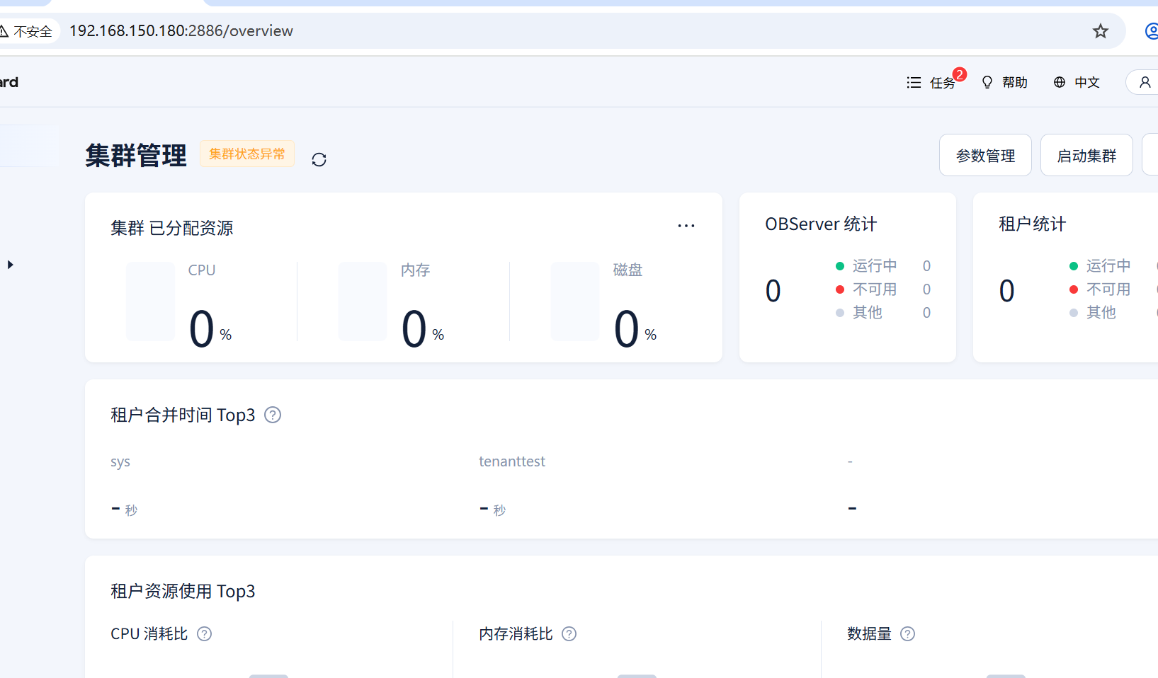Image resolution: width=1158 pixels, height=678 pixels.
Task: Click the 集群管理 page title
Action: 136,155
